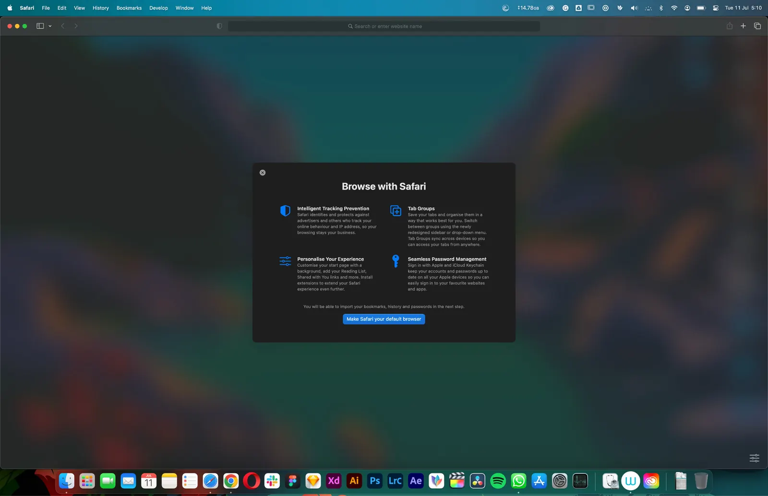The width and height of the screenshot is (768, 496).
Task: Click the Tab Groups icon in dialog
Action: tap(396, 211)
